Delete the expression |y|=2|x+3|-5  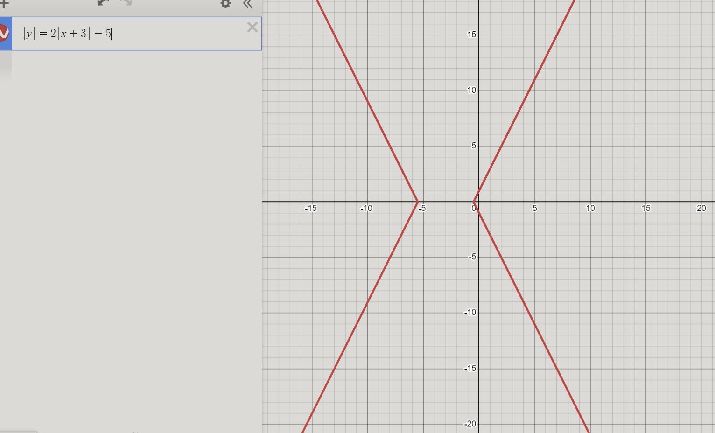tap(252, 28)
